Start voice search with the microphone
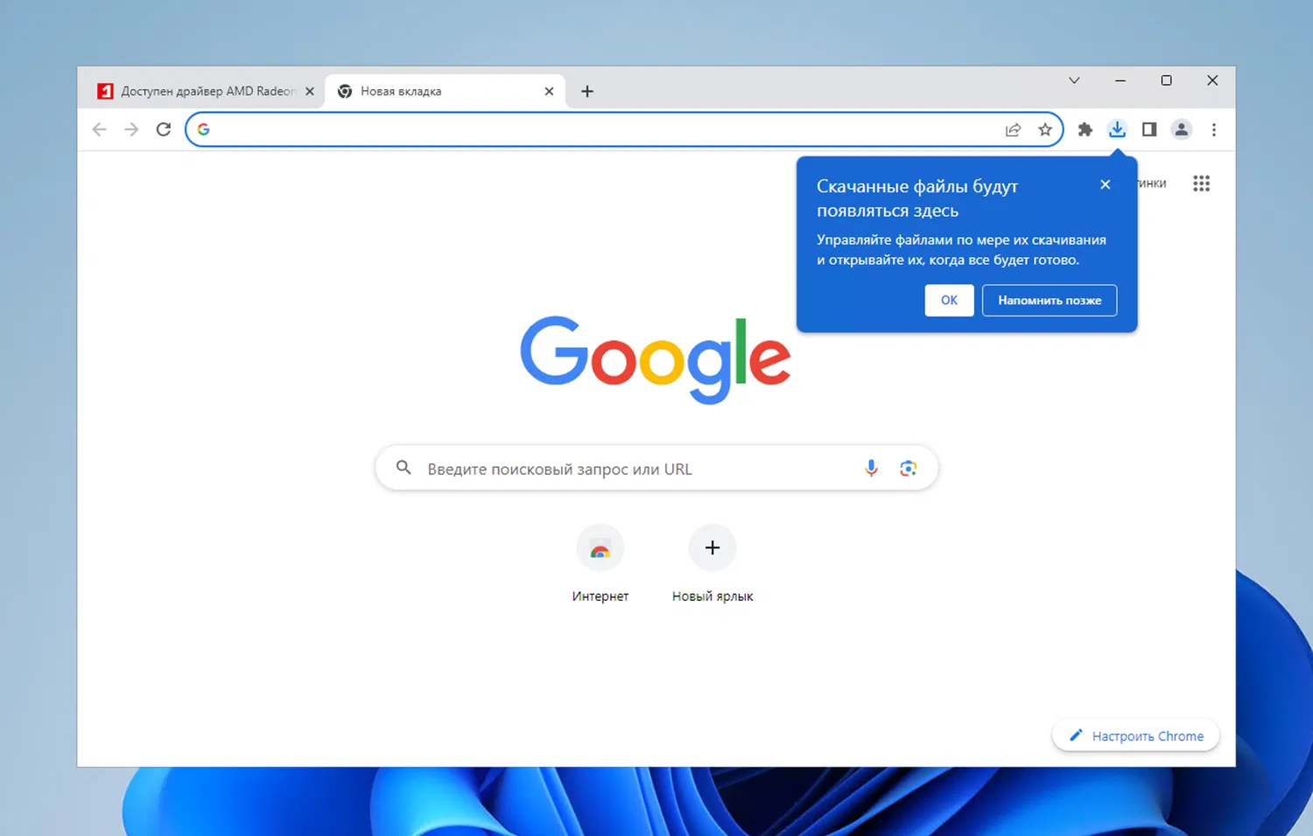This screenshot has width=1313, height=836. click(871, 468)
